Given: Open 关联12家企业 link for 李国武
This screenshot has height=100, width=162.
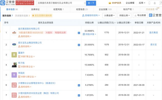Looking at the screenshot, I should point(27,77).
